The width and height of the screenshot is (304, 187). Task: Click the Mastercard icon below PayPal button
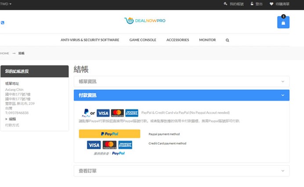click(109, 145)
